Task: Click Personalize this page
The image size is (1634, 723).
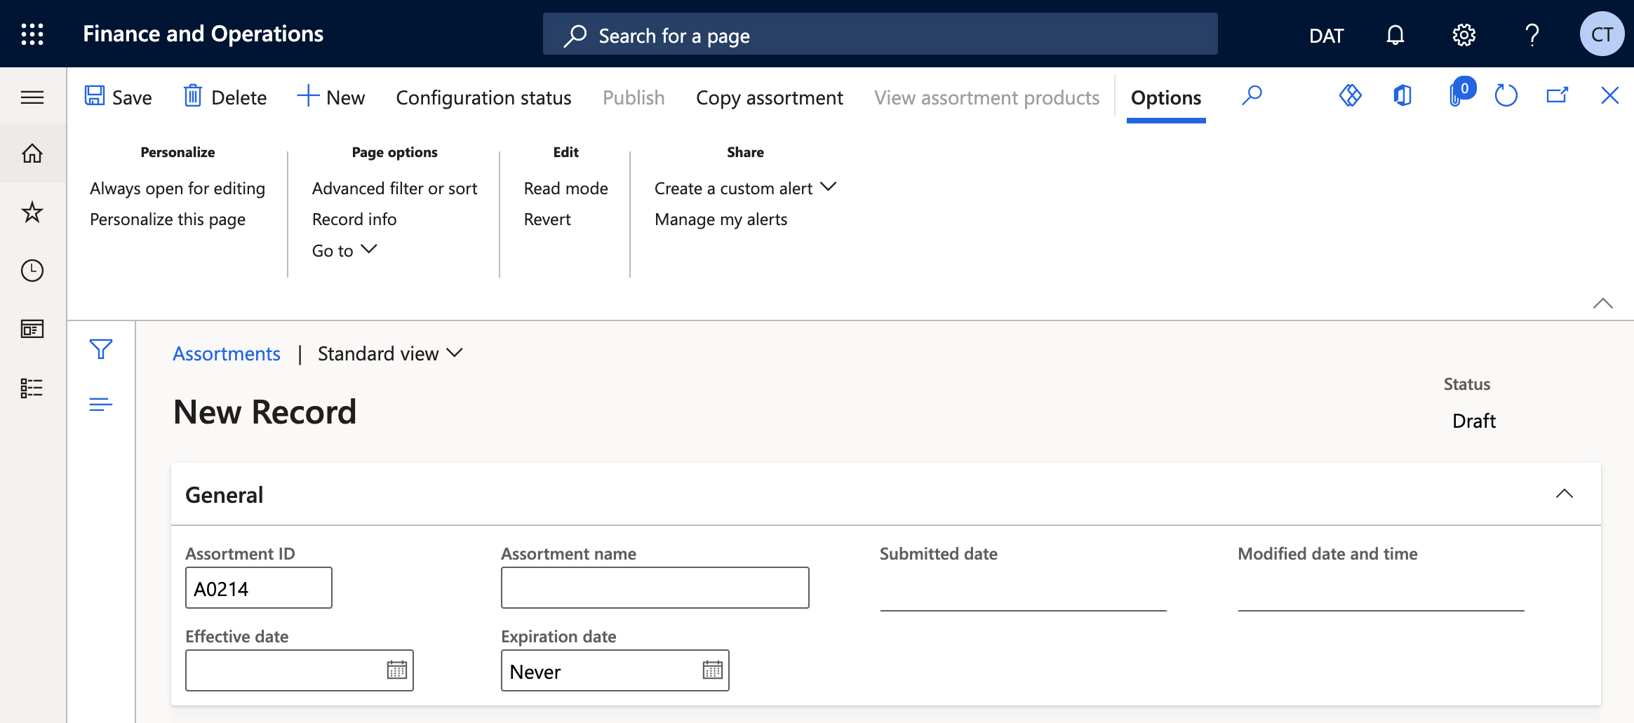Action: (x=168, y=219)
